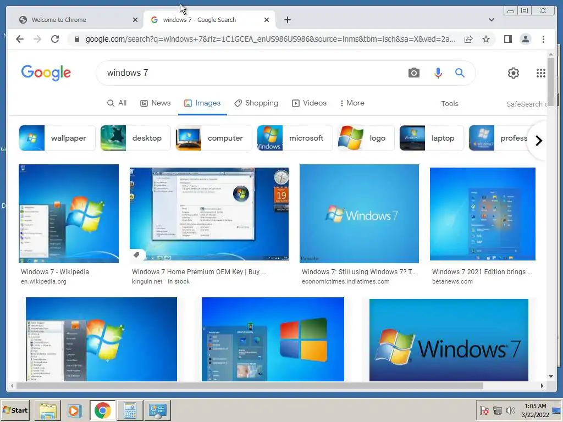Image resolution: width=563 pixels, height=422 pixels.
Task: Click the scroll right arrow button
Action: click(x=542, y=386)
